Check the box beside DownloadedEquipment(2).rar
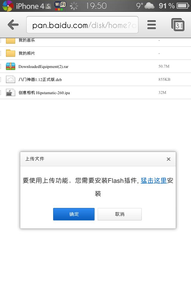Viewport: 191px width, 286px height. pyautogui.click(x=0, y=66)
